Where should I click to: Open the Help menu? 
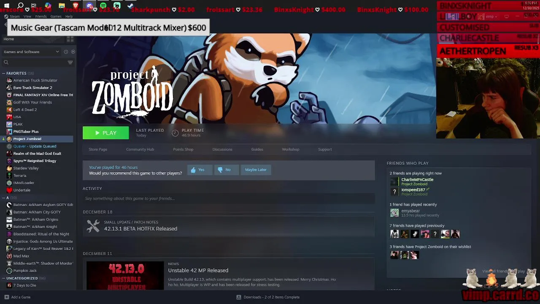(69, 16)
